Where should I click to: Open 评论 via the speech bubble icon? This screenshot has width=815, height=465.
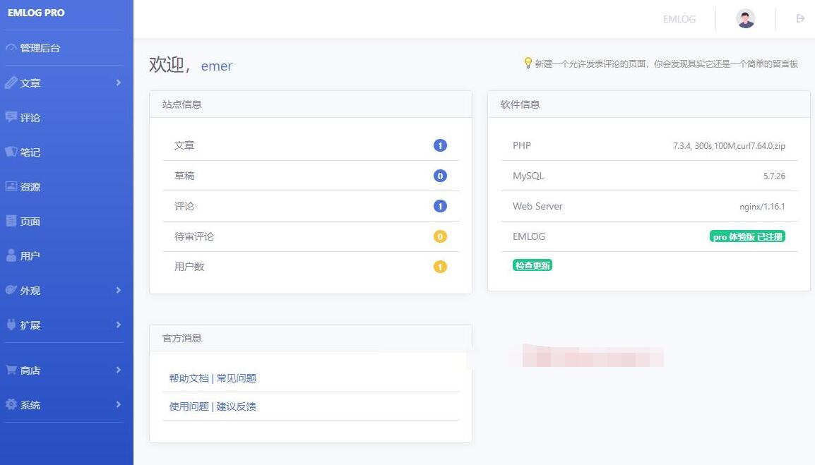coord(13,117)
